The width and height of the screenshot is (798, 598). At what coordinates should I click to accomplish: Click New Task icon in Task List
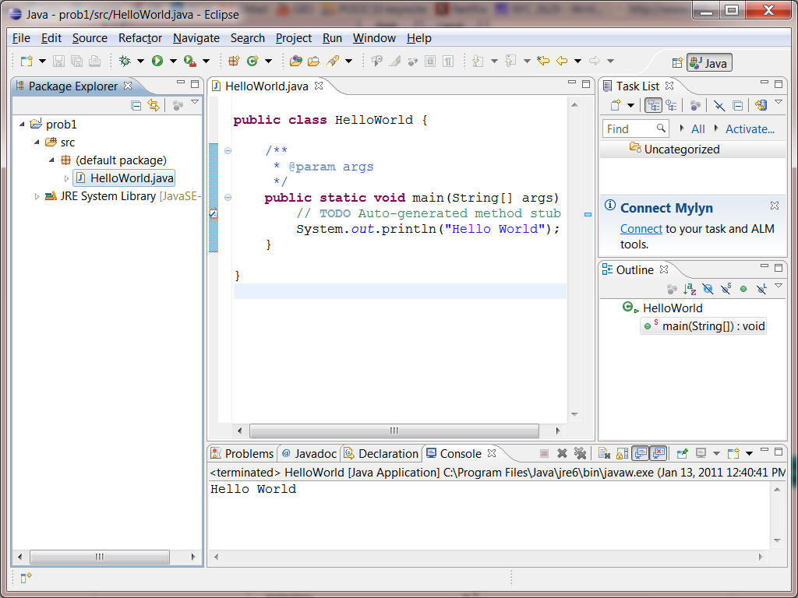point(616,105)
